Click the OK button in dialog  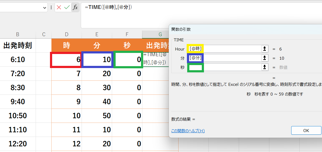click(x=306, y=130)
